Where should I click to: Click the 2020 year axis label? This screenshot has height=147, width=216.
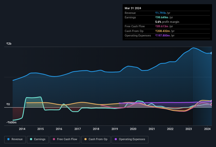[x=133, y=129]
